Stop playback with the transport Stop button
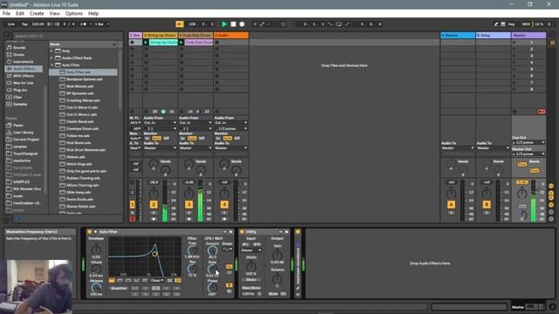Viewport: 559px width, 314px height. (233, 24)
